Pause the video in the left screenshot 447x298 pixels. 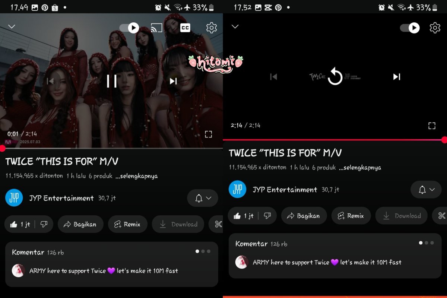(x=112, y=81)
